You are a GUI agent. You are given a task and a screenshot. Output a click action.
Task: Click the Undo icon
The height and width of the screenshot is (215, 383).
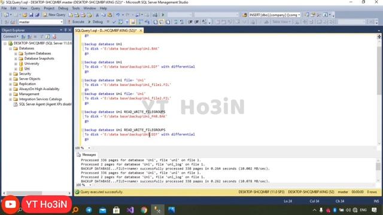pyautogui.click(x=118, y=15)
